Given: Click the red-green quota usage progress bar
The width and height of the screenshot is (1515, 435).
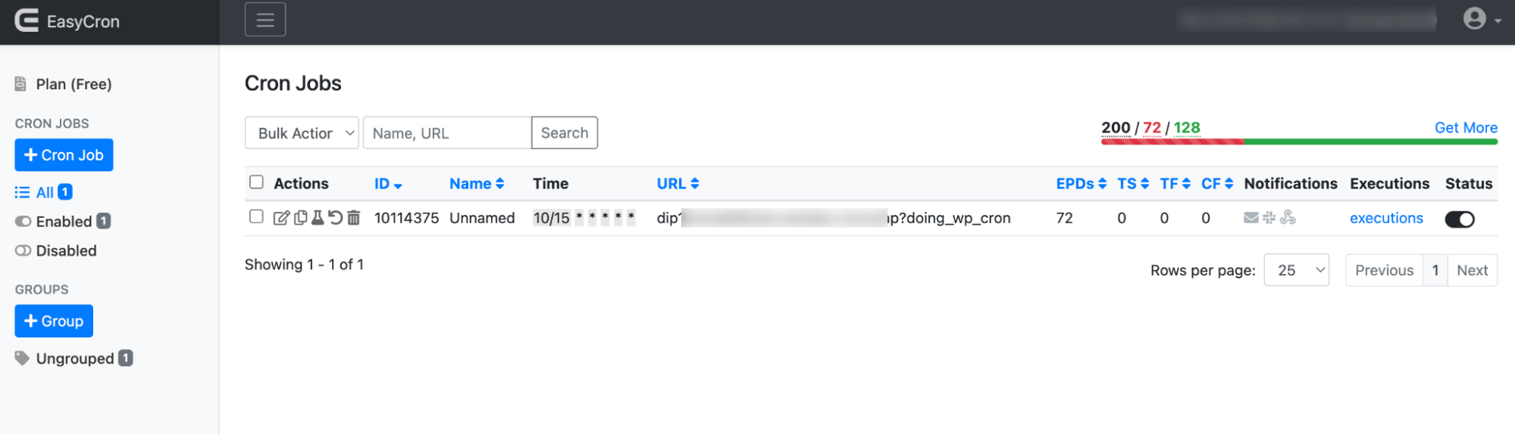Looking at the screenshot, I should 1299,141.
